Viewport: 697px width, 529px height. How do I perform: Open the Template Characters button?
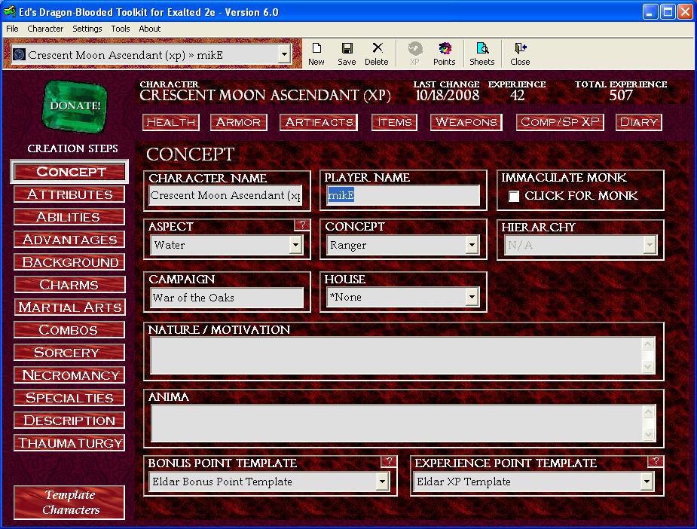pyautogui.click(x=69, y=503)
